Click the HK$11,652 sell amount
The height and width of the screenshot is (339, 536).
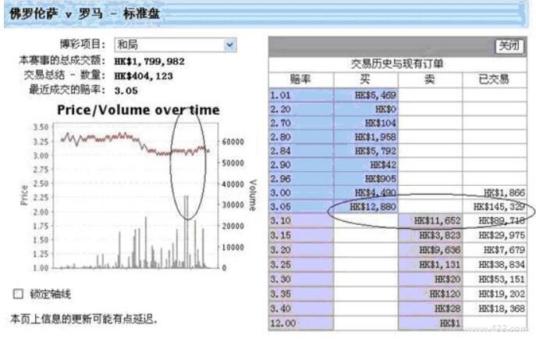pos(430,220)
